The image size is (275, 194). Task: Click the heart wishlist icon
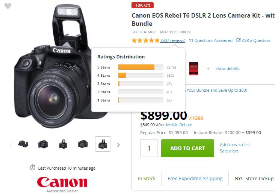click(x=8, y=6)
